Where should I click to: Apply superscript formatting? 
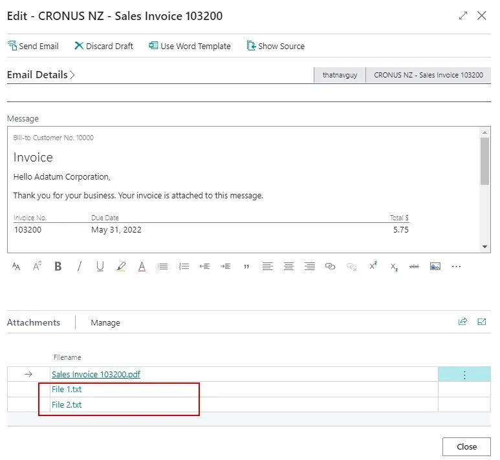pos(373,266)
